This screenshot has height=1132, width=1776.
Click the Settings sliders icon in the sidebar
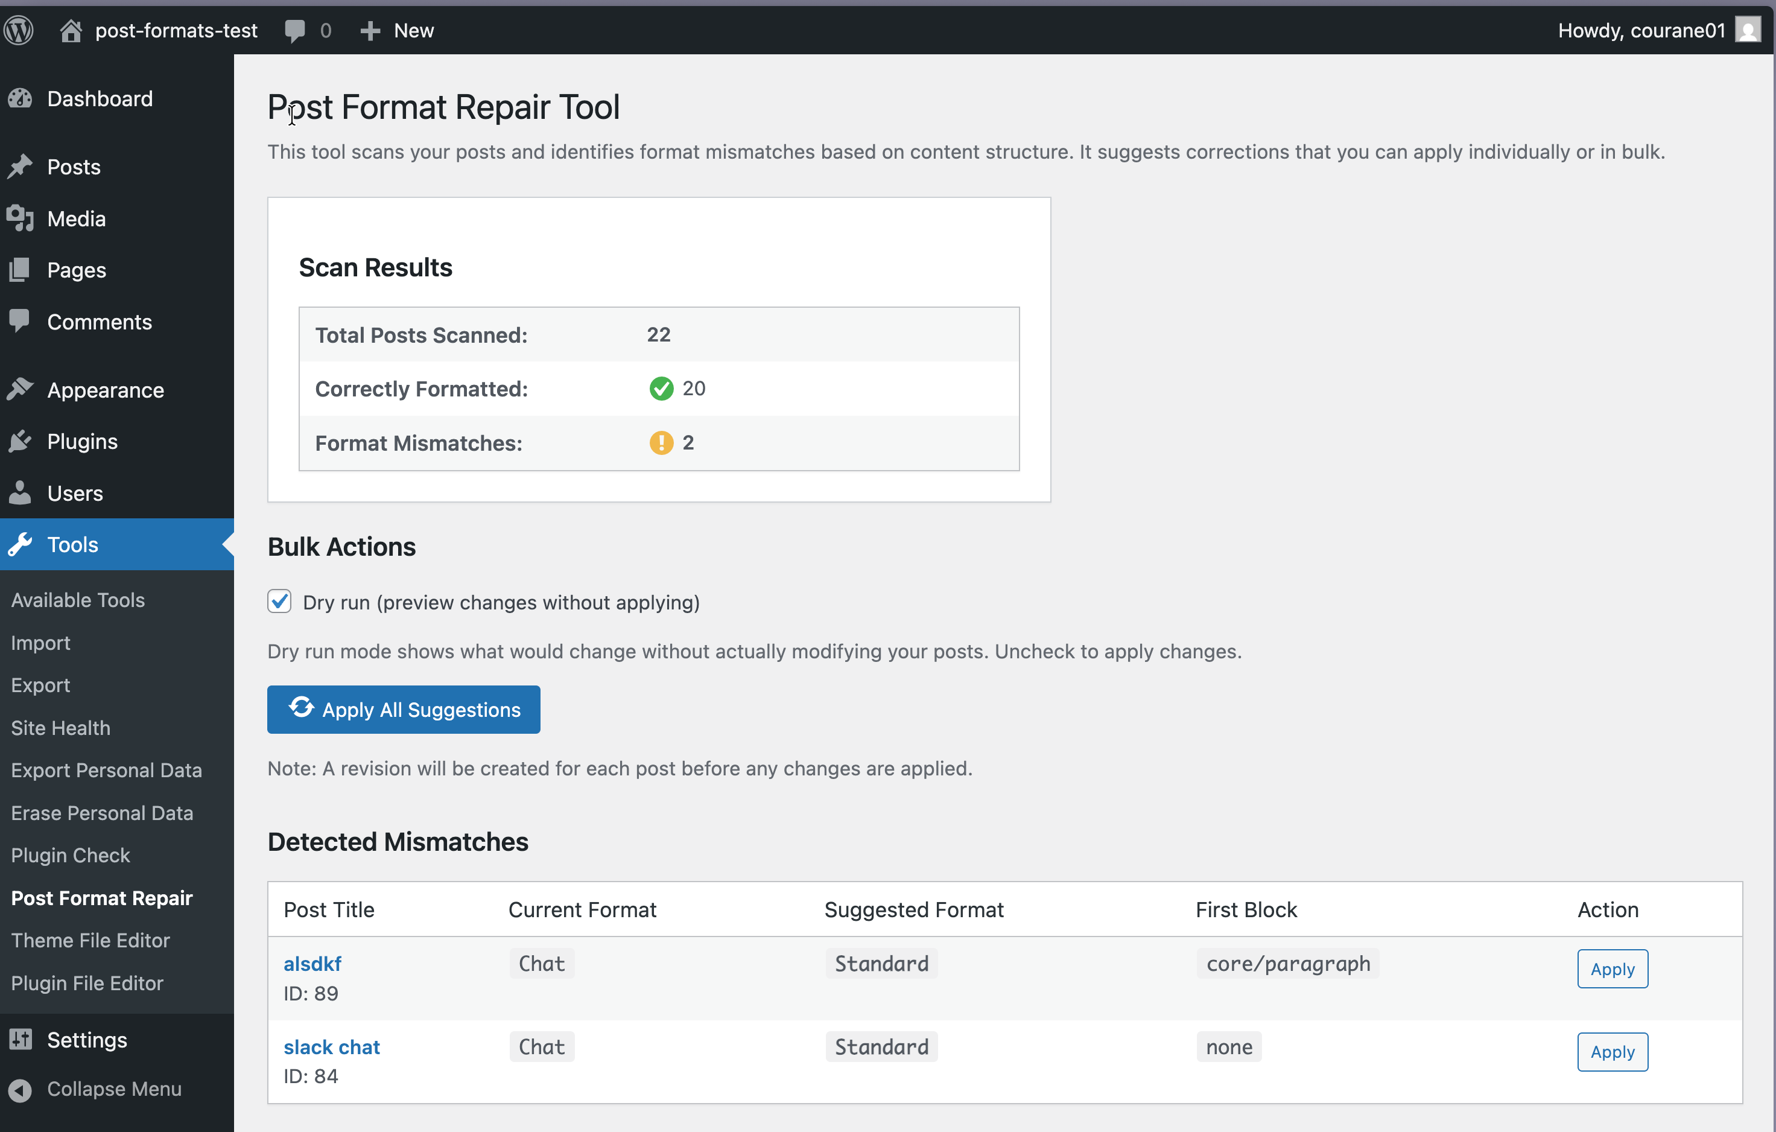21,1039
